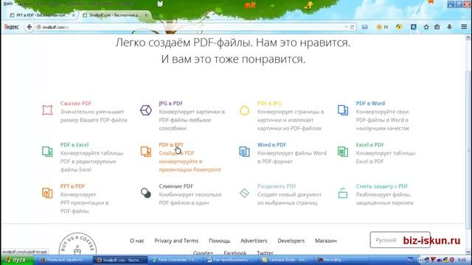472x265 pixels.
Task: Open the Сжатие PDF link
Action: [x=76, y=103]
